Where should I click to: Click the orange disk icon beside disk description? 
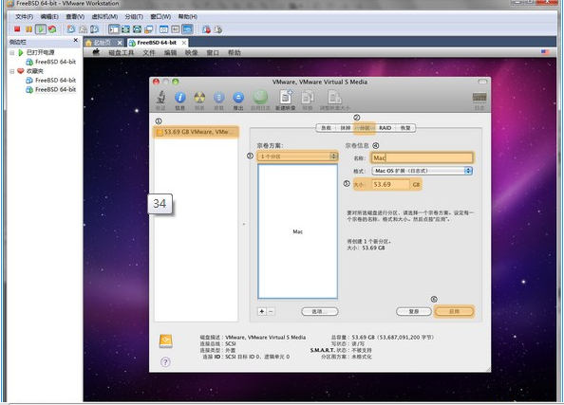coord(166,341)
